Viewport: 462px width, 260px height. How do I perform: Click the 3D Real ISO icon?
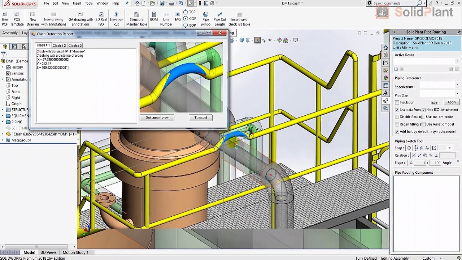[101, 14]
